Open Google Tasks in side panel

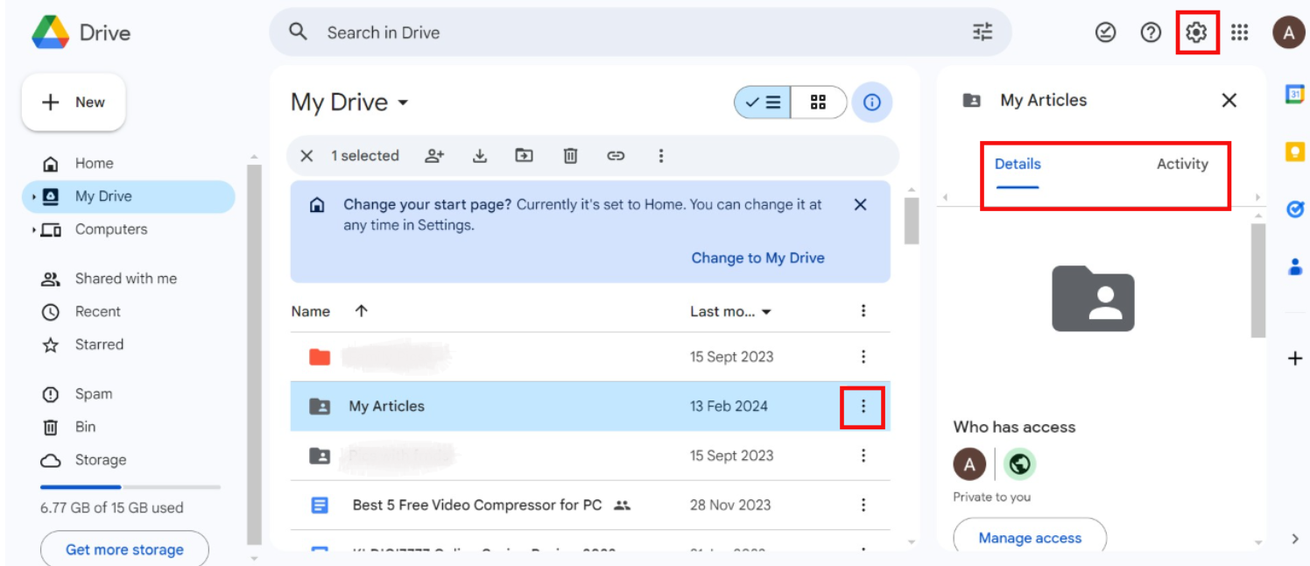1295,209
